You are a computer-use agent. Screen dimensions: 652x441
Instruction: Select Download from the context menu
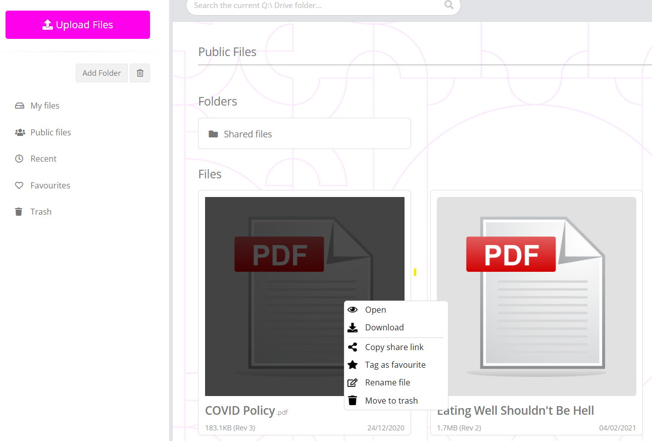pos(384,327)
